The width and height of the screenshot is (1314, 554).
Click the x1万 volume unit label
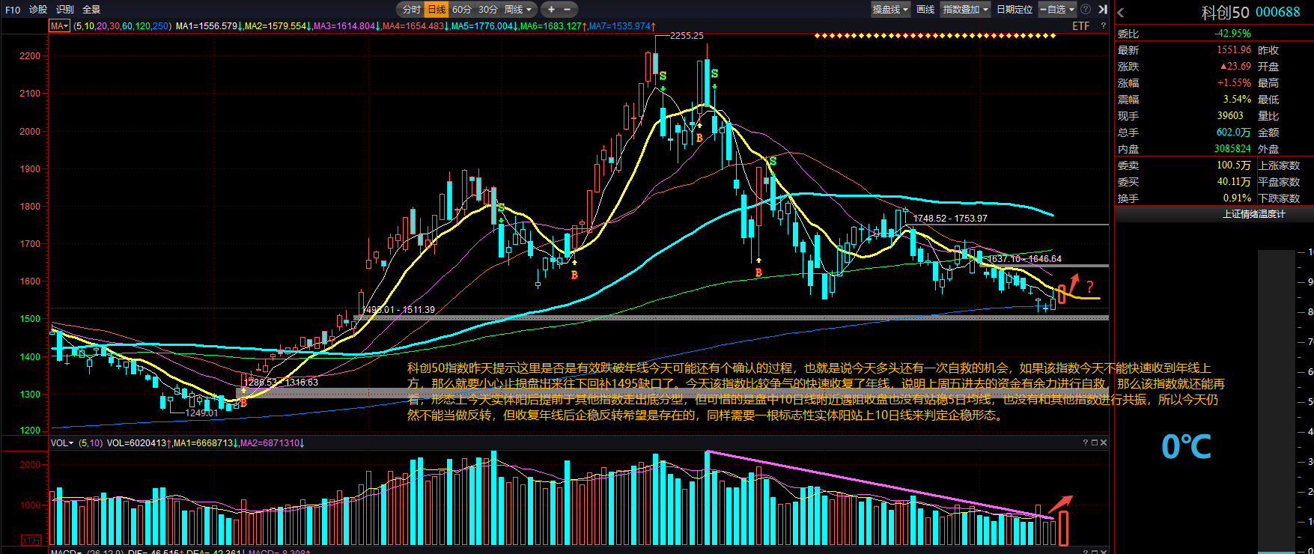click(31, 540)
